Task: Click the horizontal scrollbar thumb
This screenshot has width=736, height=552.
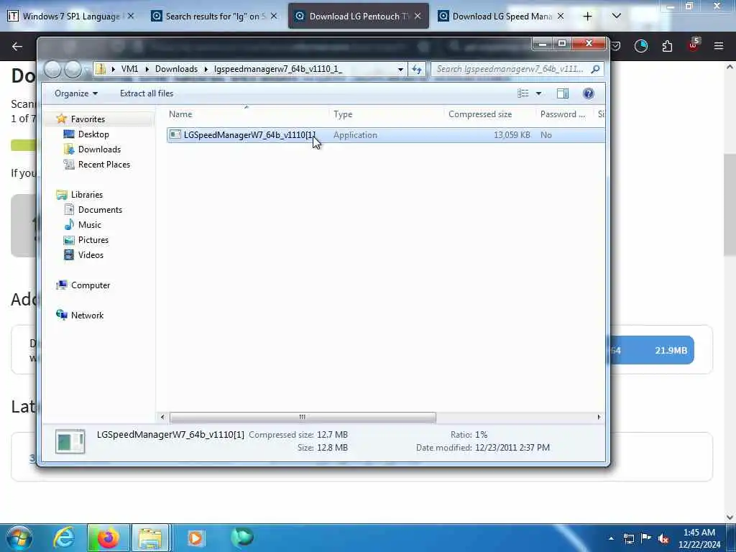Action: pos(303,418)
